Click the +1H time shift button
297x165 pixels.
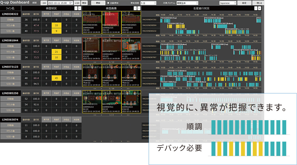coord(77,3)
